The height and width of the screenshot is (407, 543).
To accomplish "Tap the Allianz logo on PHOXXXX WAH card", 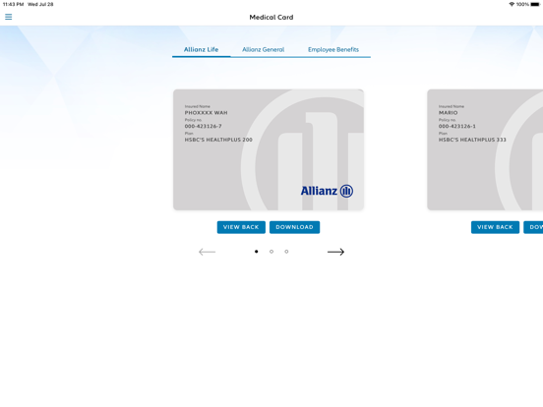I will tap(327, 191).
